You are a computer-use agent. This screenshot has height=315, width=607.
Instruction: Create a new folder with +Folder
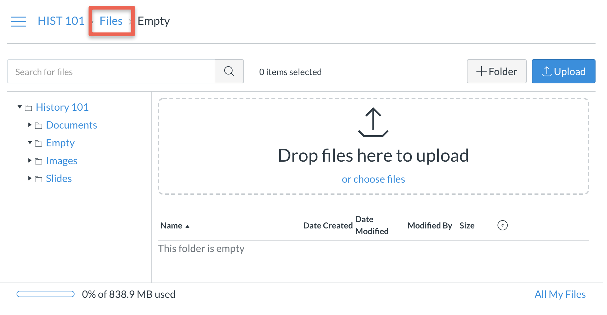click(496, 71)
